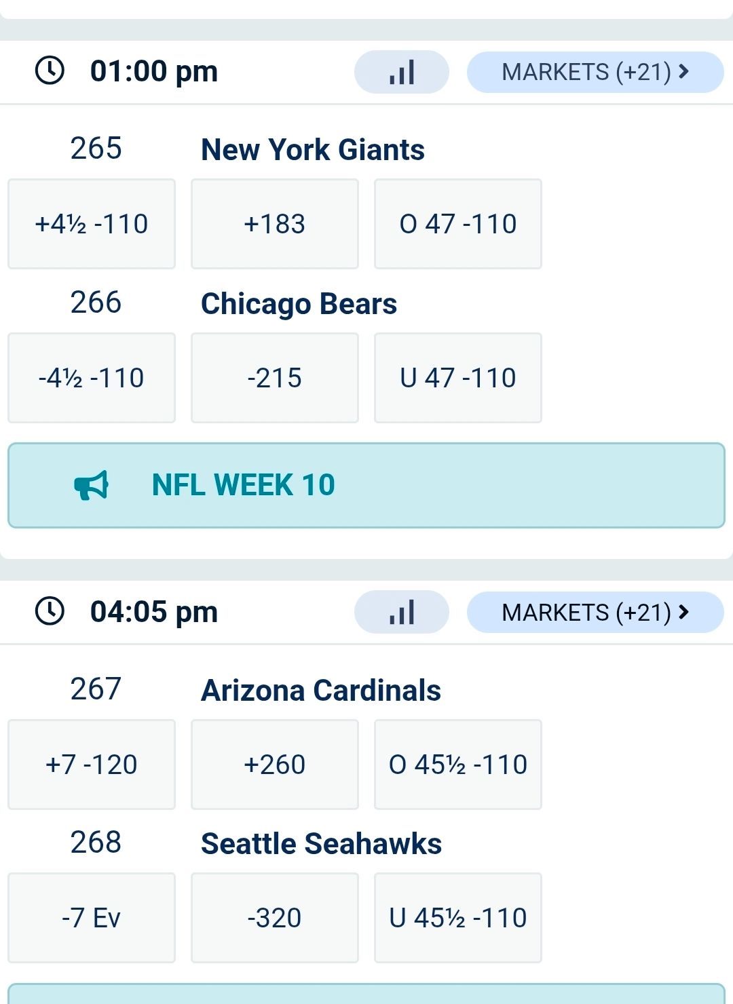Pick Cardinals moneyline +260
Viewport: 733px width, 1004px height.
[274, 765]
